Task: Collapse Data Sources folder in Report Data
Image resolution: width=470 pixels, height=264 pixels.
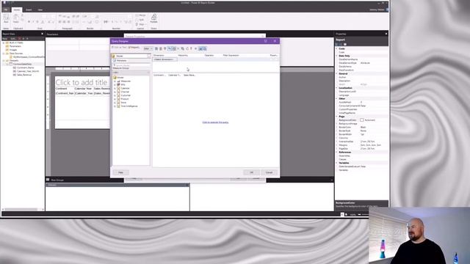Action: coord(4,54)
